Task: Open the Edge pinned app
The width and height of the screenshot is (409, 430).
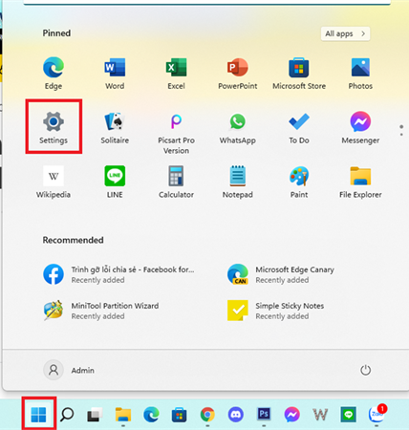Action: [54, 74]
